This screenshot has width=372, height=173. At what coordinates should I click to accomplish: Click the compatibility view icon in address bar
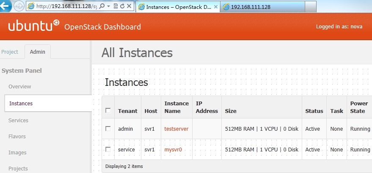[116, 6]
